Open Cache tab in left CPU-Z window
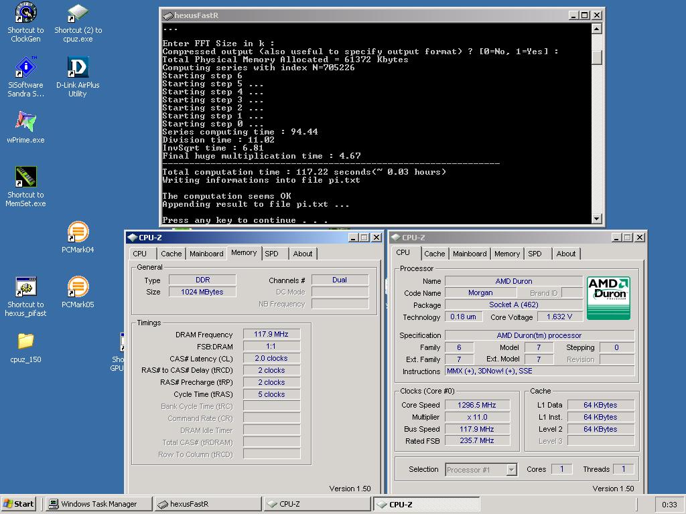This screenshot has width=686, height=514. tap(171, 254)
